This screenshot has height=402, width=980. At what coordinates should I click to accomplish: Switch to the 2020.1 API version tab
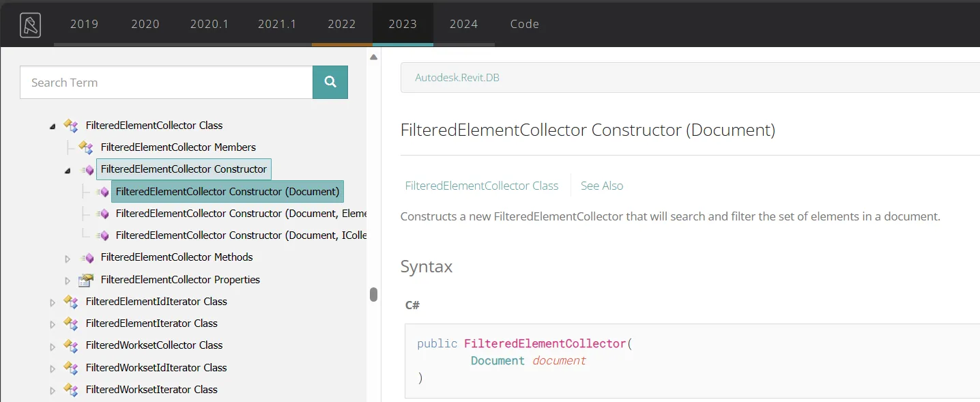(x=210, y=24)
